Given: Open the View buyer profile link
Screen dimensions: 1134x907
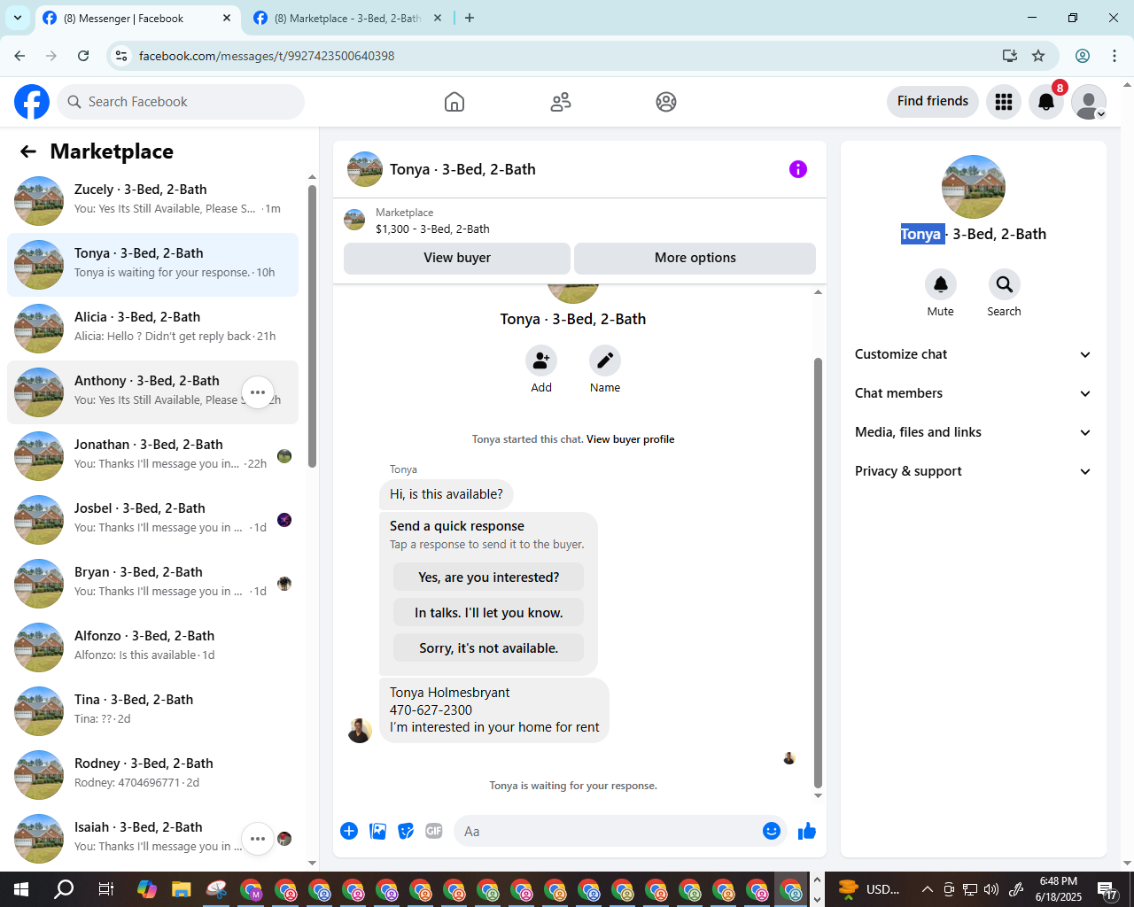Looking at the screenshot, I should (631, 439).
